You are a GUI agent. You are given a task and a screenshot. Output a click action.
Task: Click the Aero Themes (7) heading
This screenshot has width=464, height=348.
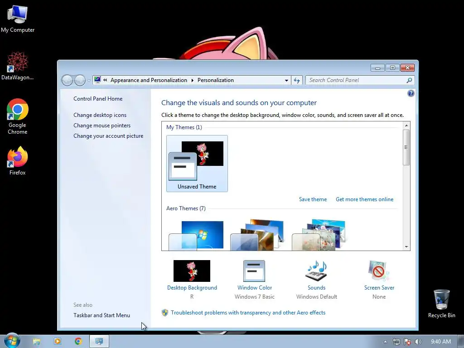click(186, 208)
